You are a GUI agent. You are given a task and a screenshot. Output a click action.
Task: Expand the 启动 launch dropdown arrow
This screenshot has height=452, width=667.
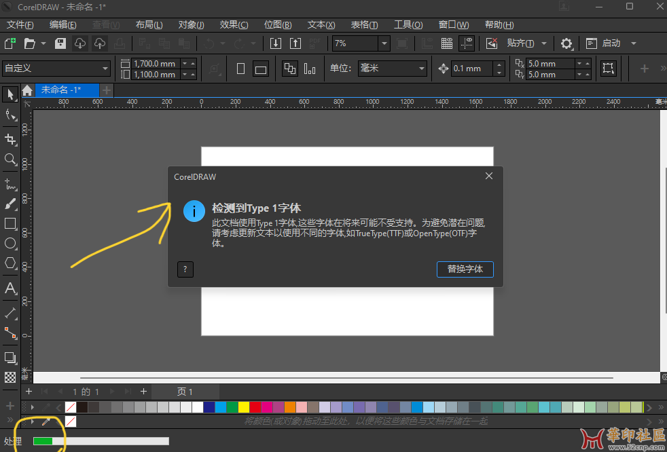(634, 43)
